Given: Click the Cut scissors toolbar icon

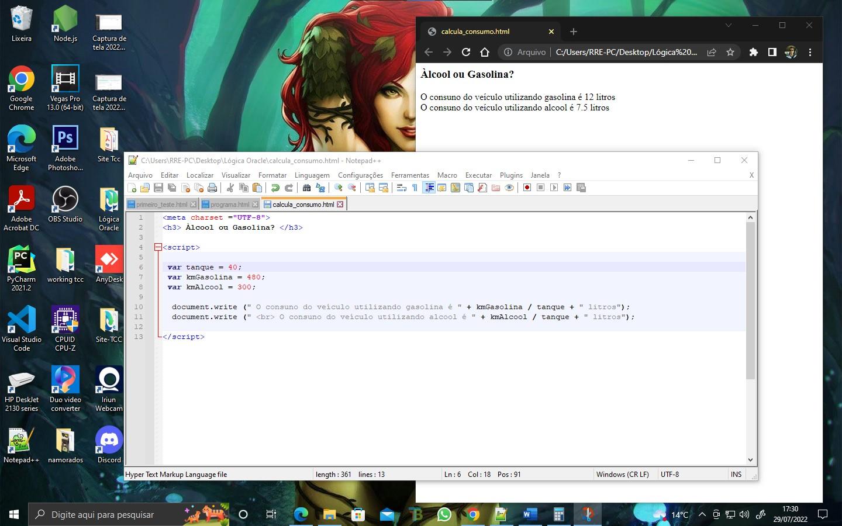Looking at the screenshot, I should click(x=230, y=188).
